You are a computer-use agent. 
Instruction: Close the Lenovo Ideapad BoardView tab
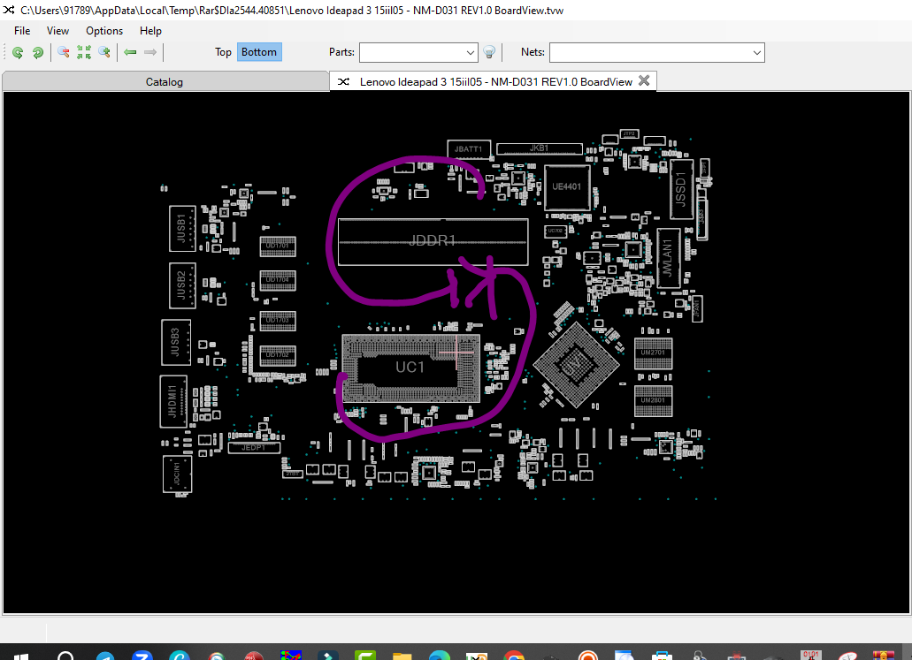click(644, 80)
